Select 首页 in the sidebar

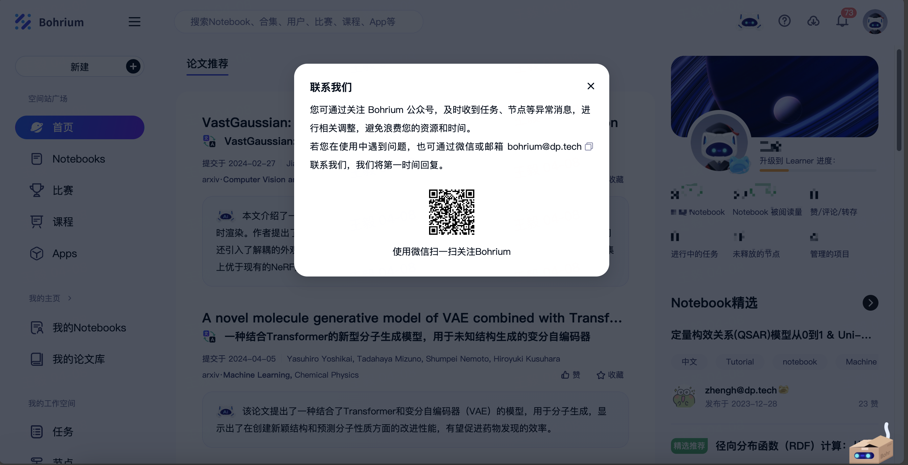click(80, 127)
